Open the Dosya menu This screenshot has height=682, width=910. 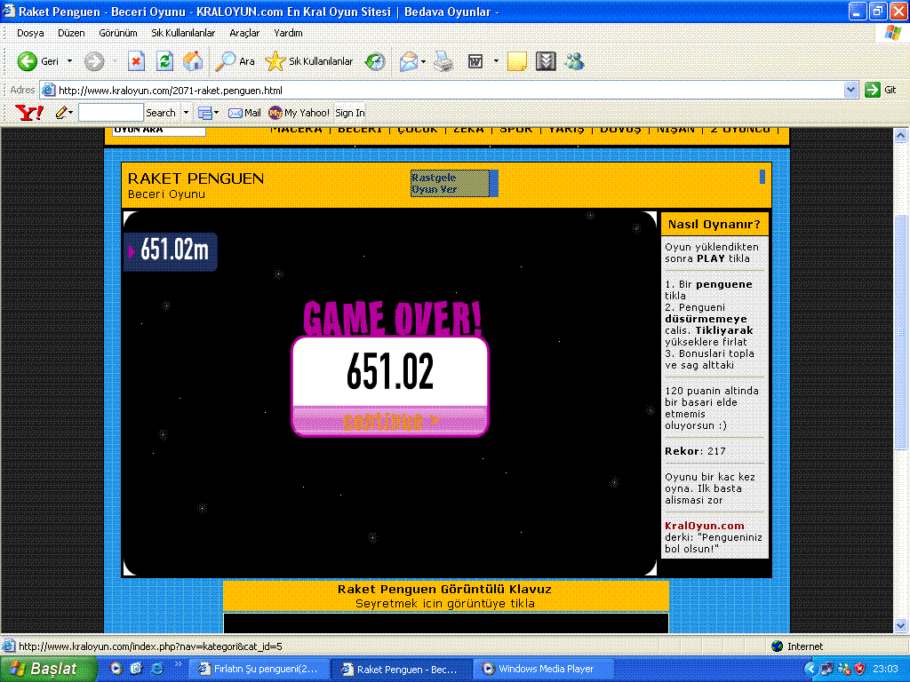(30, 33)
